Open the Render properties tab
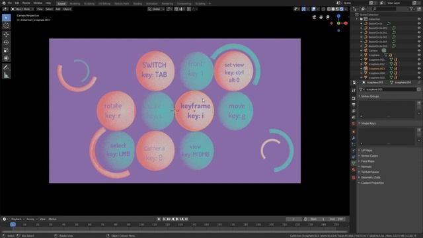 (354, 98)
